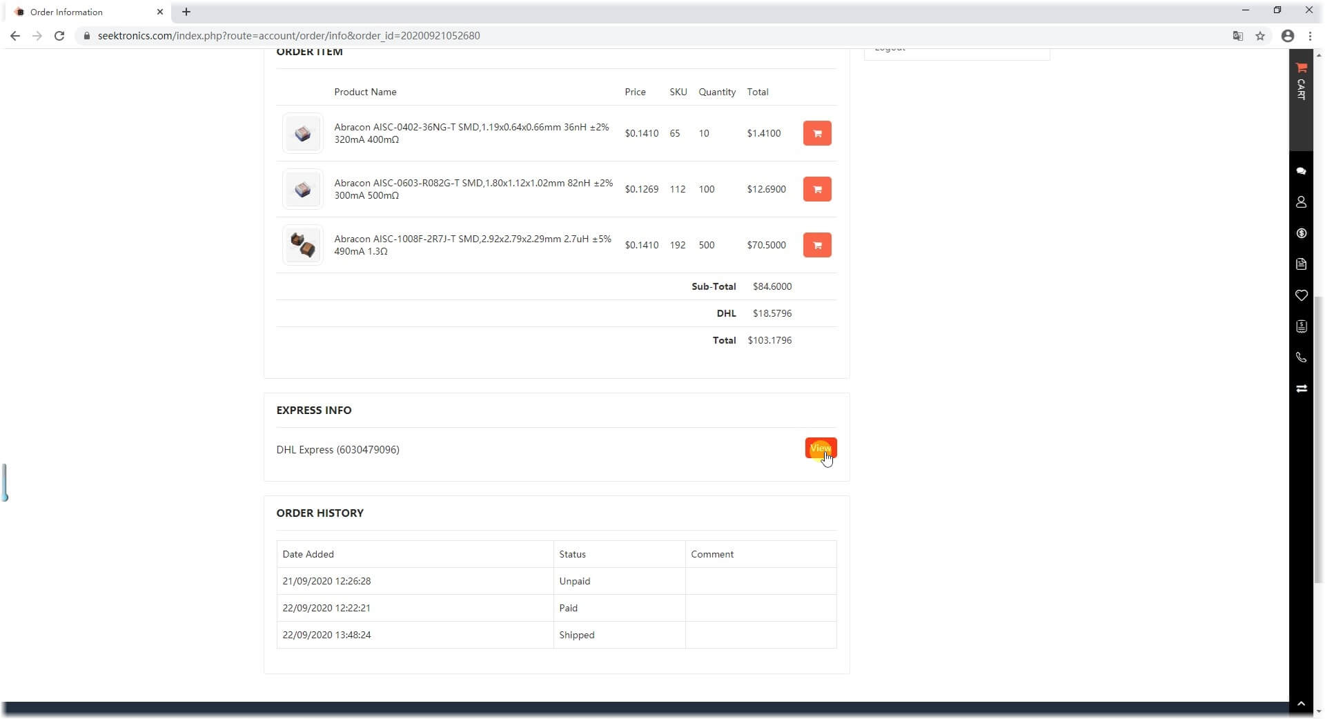Open the order document icon in sidebar
Image resolution: width=1325 pixels, height=719 pixels.
(1301, 264)
